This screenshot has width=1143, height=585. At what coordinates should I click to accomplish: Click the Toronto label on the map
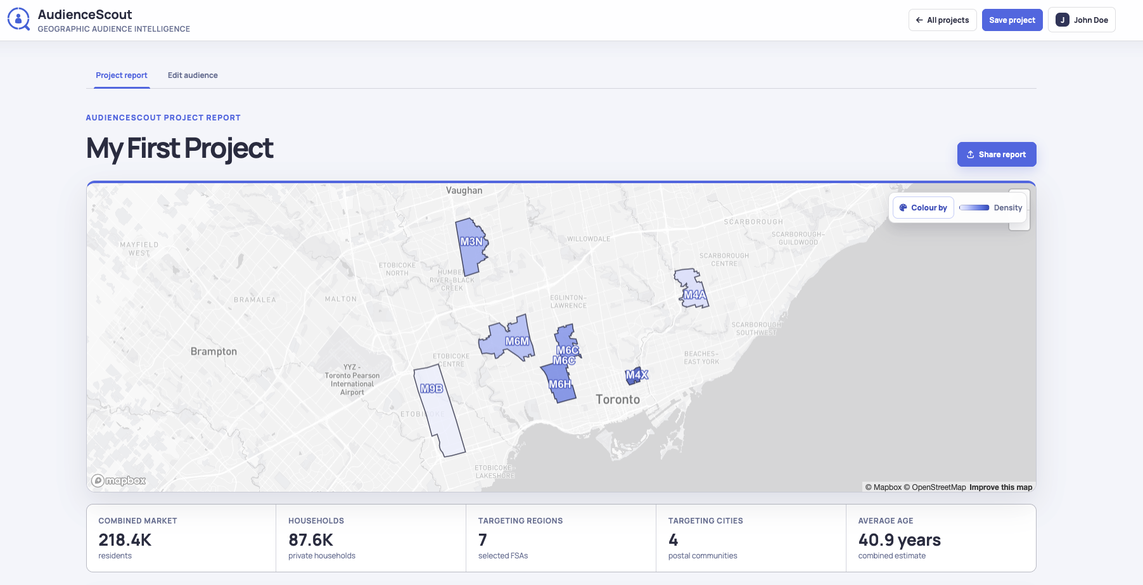[x=618, y=399]
